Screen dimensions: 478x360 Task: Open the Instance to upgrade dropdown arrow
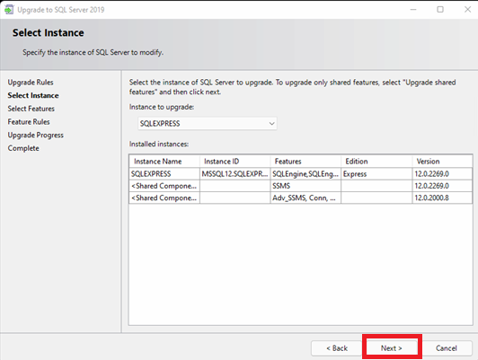tap(271, 124)
